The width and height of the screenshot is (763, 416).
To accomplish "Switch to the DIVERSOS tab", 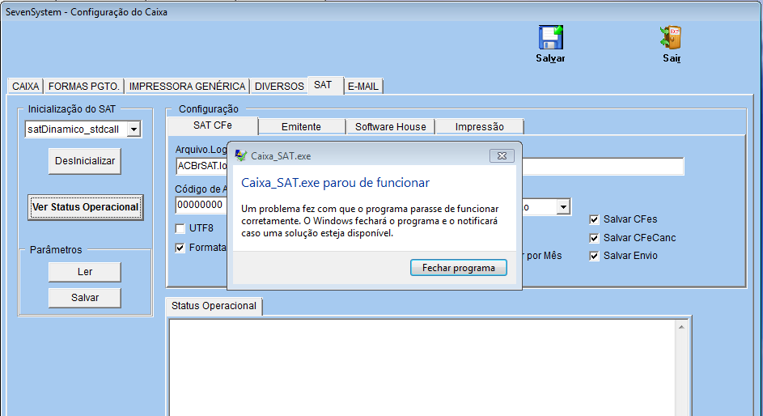I will point(279,86).
